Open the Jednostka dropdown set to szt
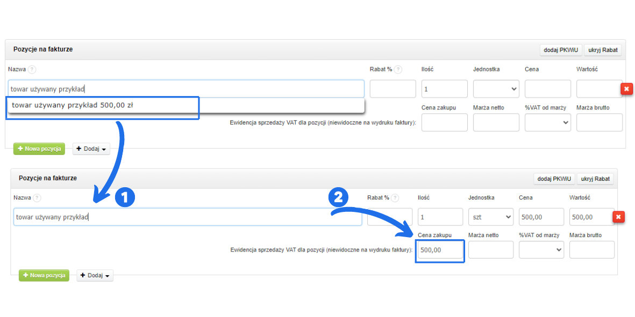Viewport: 635px width, 317px height. [490, 217]
